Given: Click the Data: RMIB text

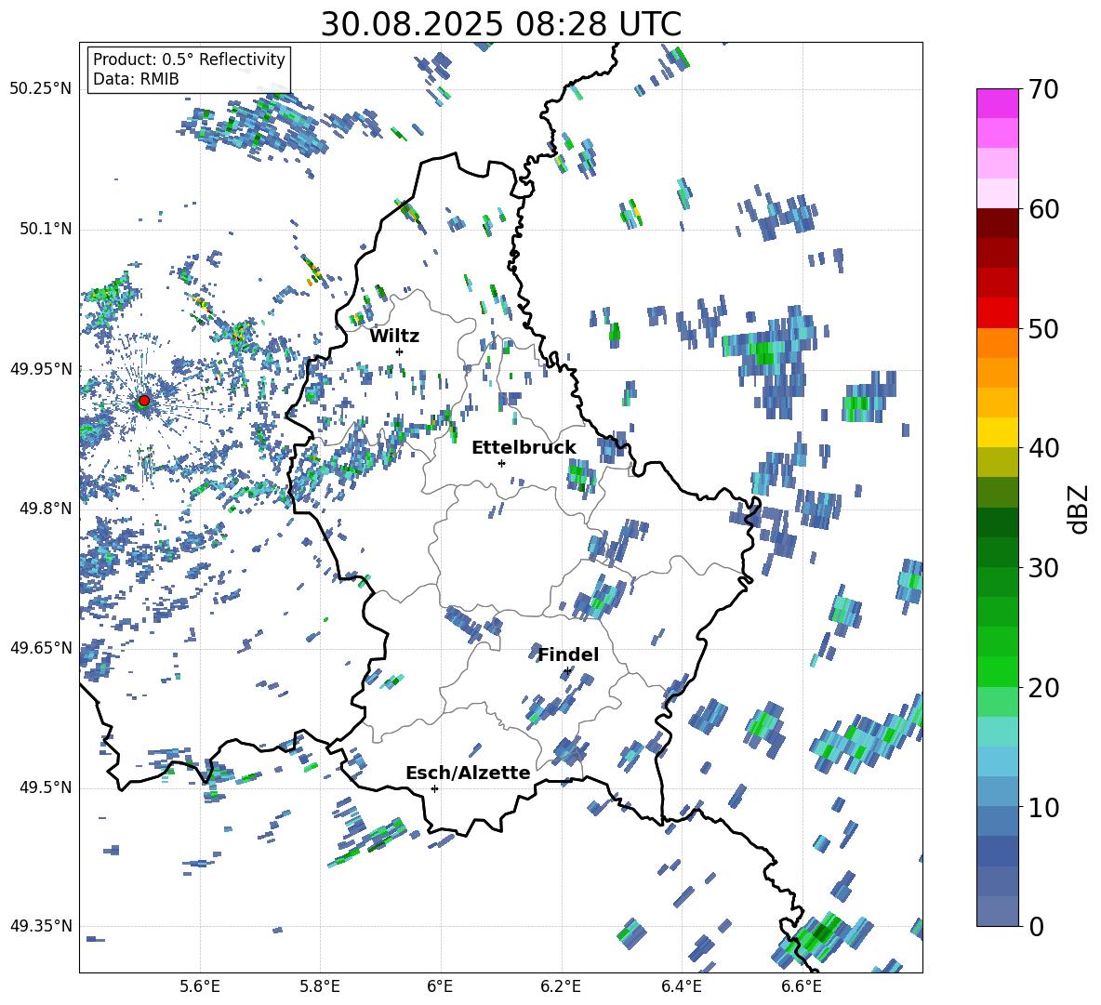Looking at the screenshot, I should coord(136,79).
